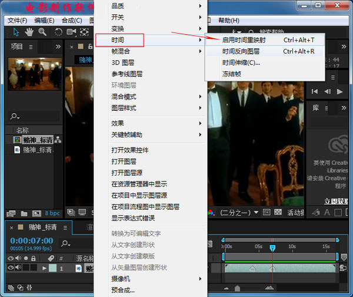The width and height of the screenshot is (353, 297).
Task: Click the interpret footage icon in Project panel
Action: point(11,213)
